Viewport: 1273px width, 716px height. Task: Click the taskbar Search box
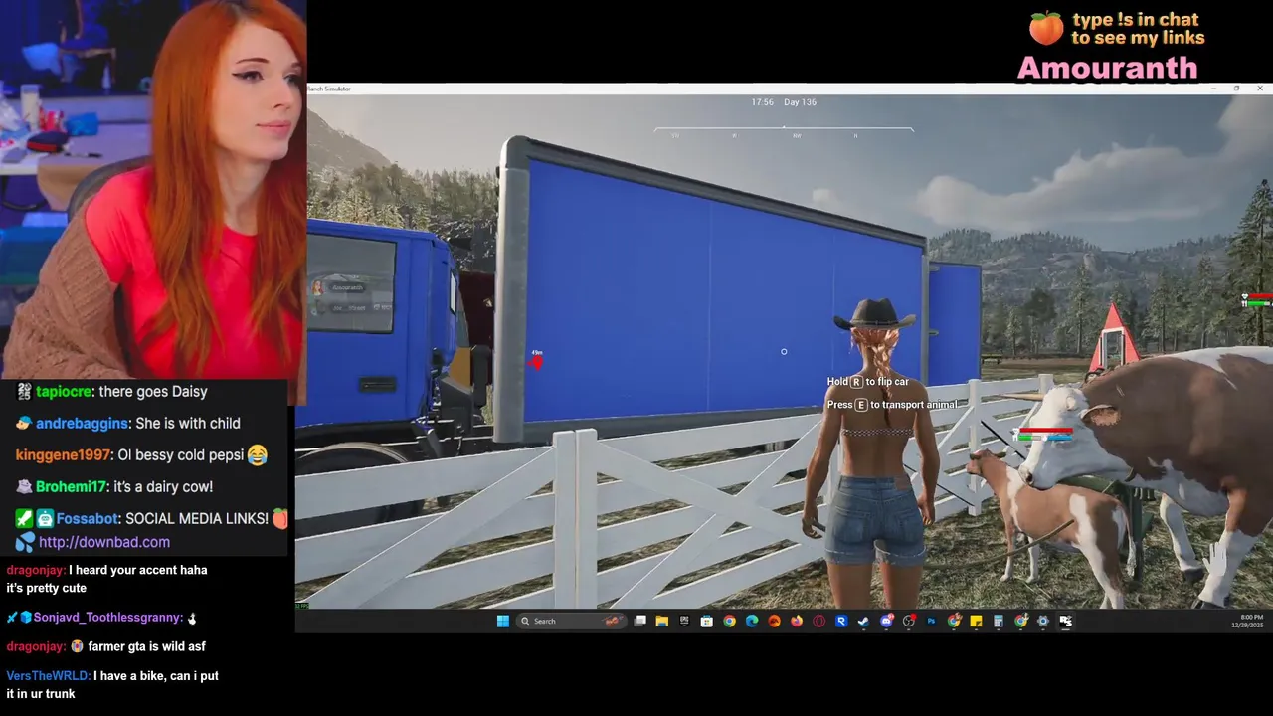click(x=571, y=621)
